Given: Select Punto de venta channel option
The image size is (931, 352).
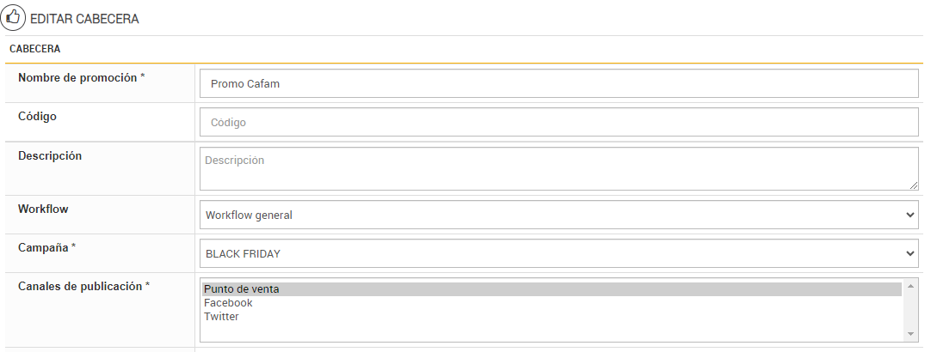Looking at the screenshot, I should pyautogui.click(x=242, y=289).
